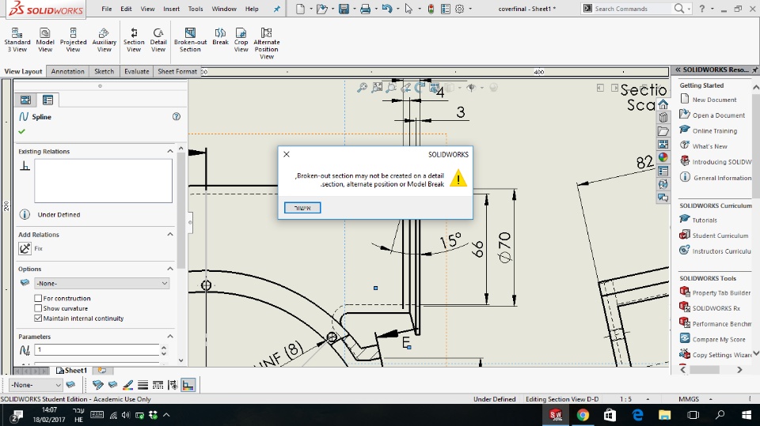
Task: Pick the Crop View tool
Action: pyautogui.click(x=241, y=40)
